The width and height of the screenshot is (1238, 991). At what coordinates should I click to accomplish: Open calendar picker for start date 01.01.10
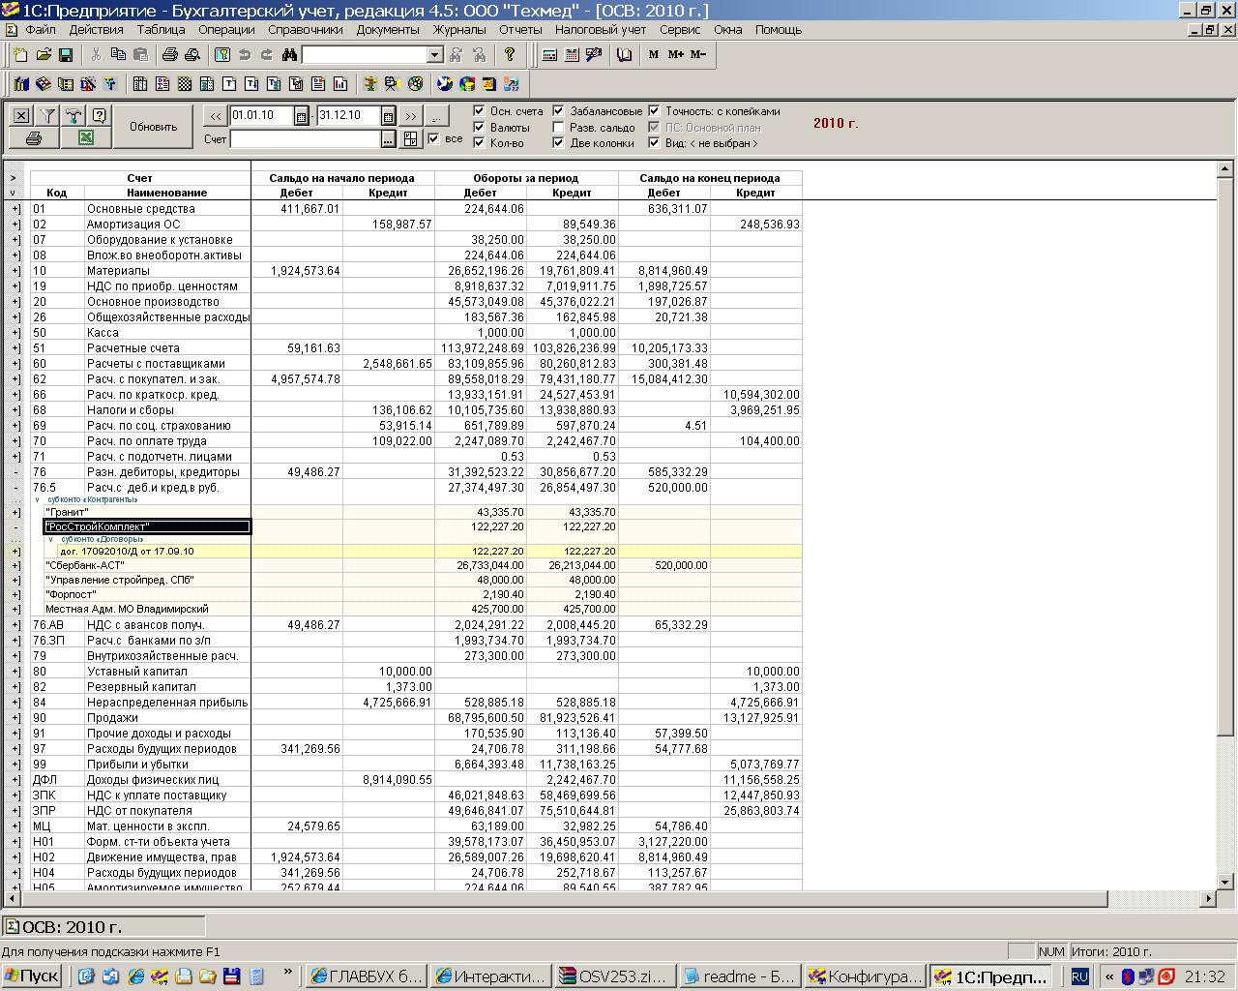pos(302,116)
